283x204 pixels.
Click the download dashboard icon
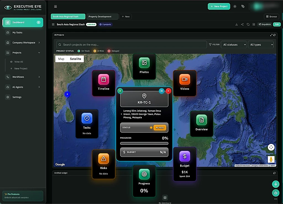pyautogui.click(x=237, y=25)
